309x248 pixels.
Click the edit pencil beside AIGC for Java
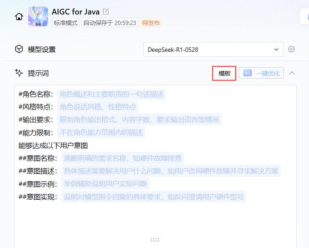(106, 12)
